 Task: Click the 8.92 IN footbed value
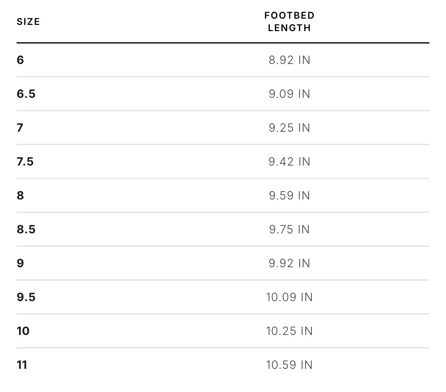(289, 60)
